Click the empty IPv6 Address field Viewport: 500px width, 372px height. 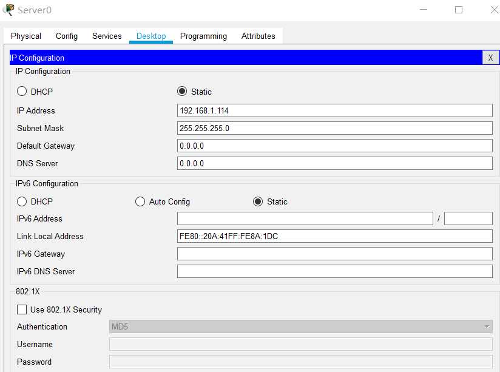pos(305,218)
